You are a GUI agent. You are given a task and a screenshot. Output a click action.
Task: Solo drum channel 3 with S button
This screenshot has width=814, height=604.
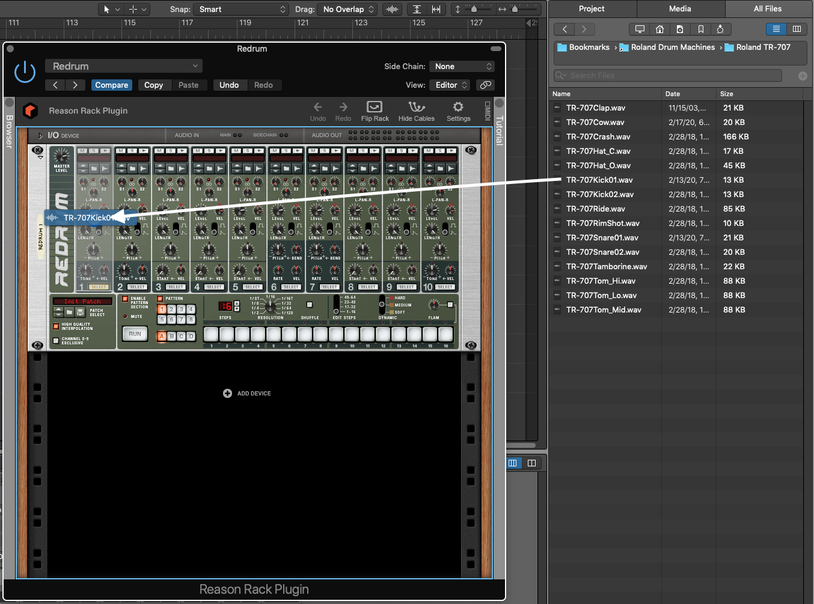tap(171, 151)
